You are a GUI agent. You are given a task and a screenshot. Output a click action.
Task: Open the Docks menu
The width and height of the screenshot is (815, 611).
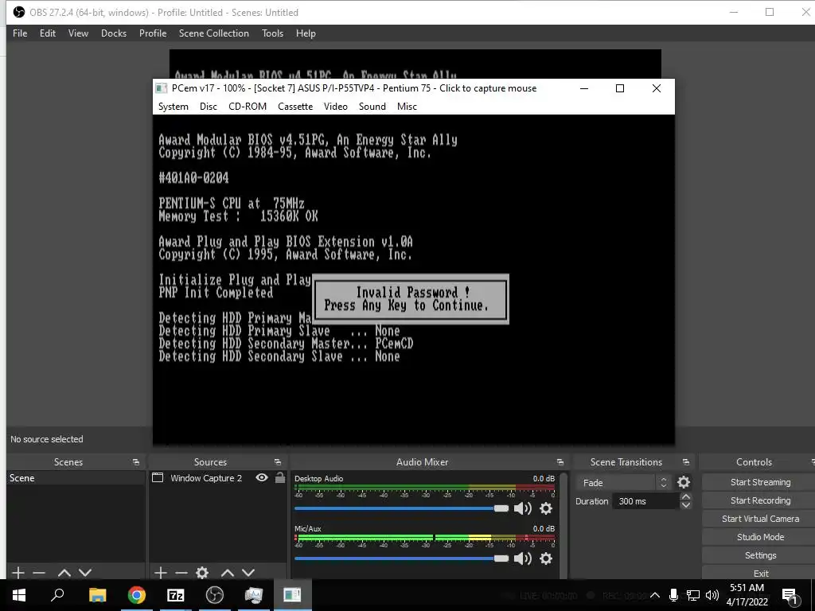pyautogui.click(x=113, y=33)
